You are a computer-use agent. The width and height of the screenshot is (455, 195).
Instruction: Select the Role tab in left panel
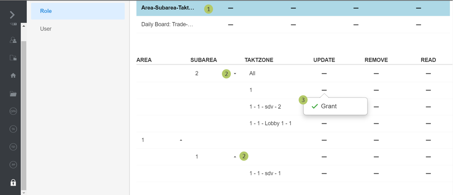click(78, 11)
